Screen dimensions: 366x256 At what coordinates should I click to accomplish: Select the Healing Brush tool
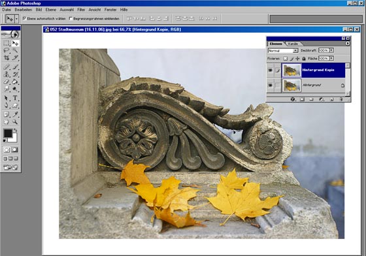[7, 67]
